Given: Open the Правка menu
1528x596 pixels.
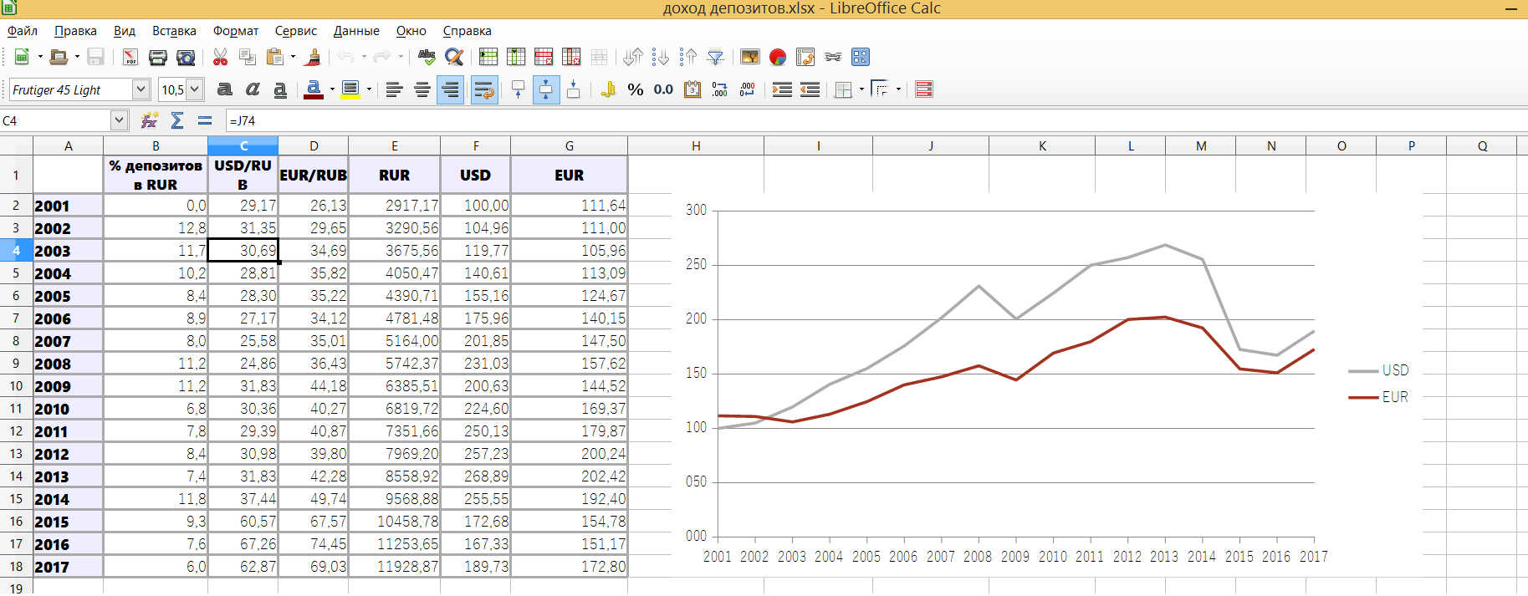Looking at the screenshot, I should pos(75,31).
